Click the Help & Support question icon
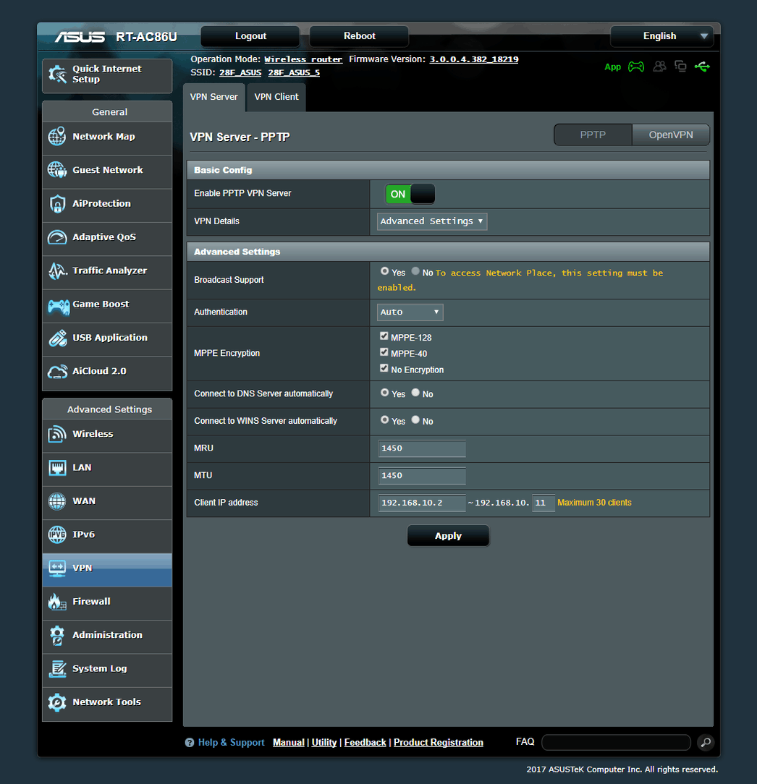Viewport: 757px width, 784px height. 190,743
